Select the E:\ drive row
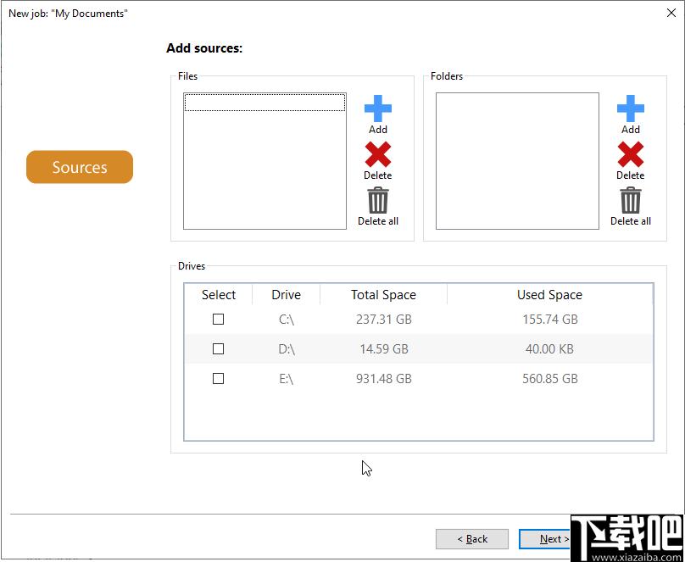The width and height of the screenshot is (685, 562). 419,379
